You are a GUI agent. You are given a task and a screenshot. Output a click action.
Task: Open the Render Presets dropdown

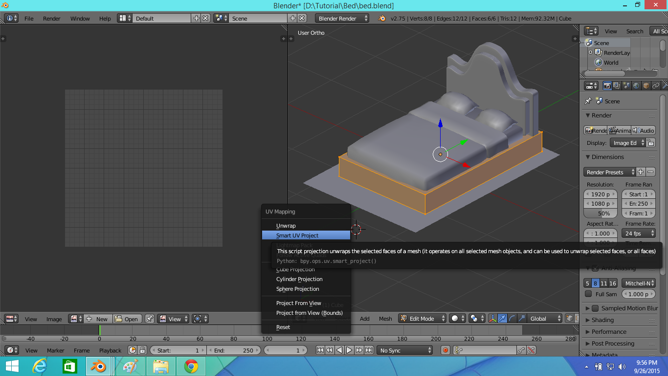(609, 172)
